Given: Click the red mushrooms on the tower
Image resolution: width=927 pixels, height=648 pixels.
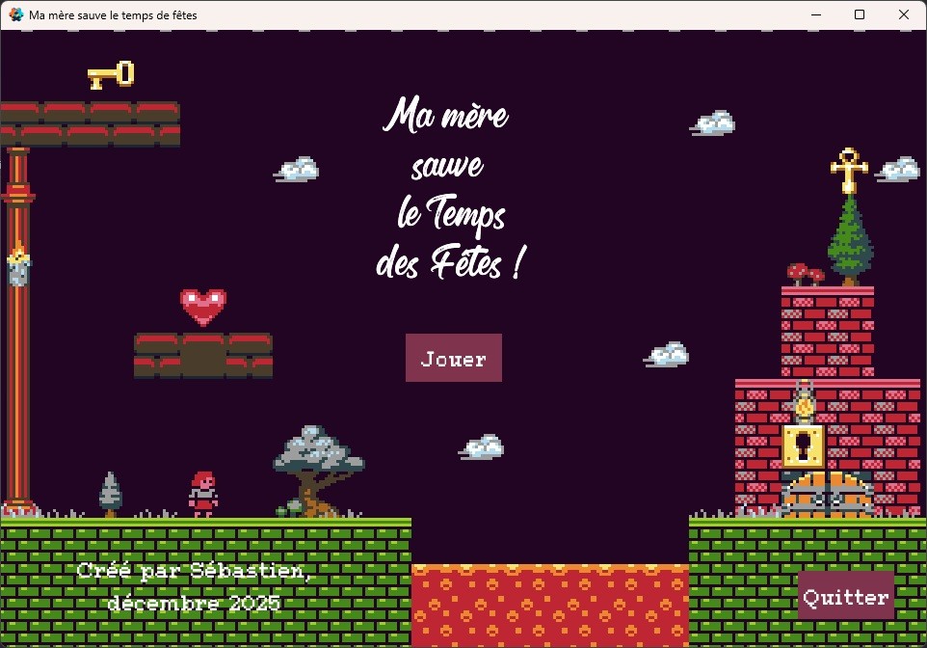Looking at the screenshot, I should 804,275.
